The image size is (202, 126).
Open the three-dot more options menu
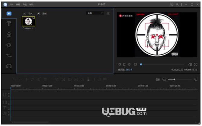[x=182, y=5]
